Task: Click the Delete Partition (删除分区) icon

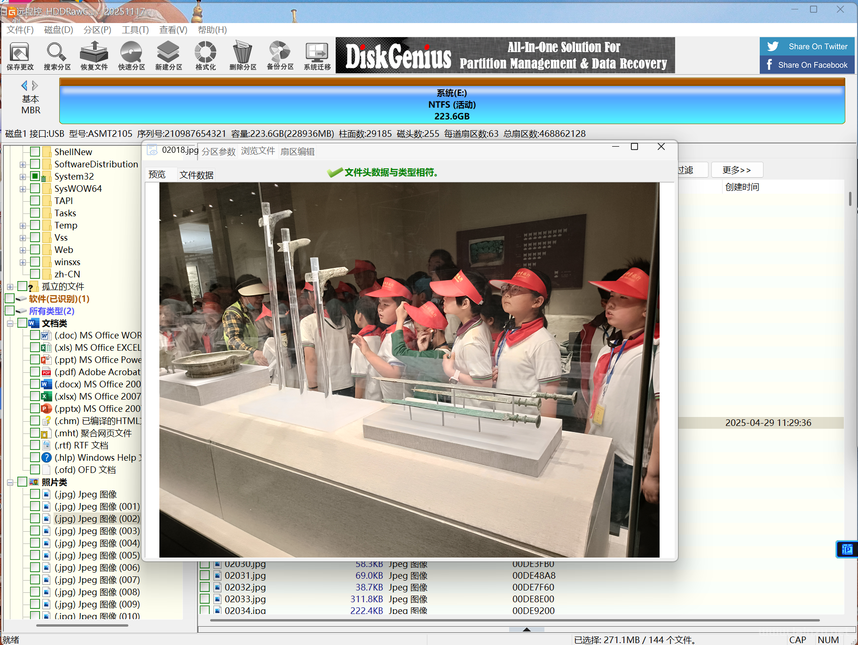Action: [243, 55]
